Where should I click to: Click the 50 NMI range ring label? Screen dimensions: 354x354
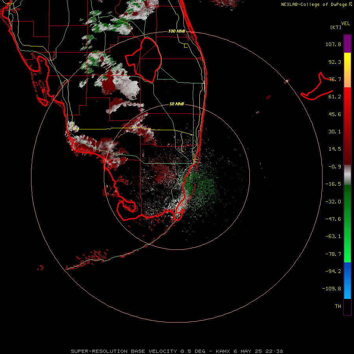[x=177, y=104]
